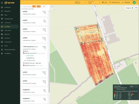Viewport: 139px width, 104px height.
Task: Click the dataset search field
Action: tap(28, 7)
